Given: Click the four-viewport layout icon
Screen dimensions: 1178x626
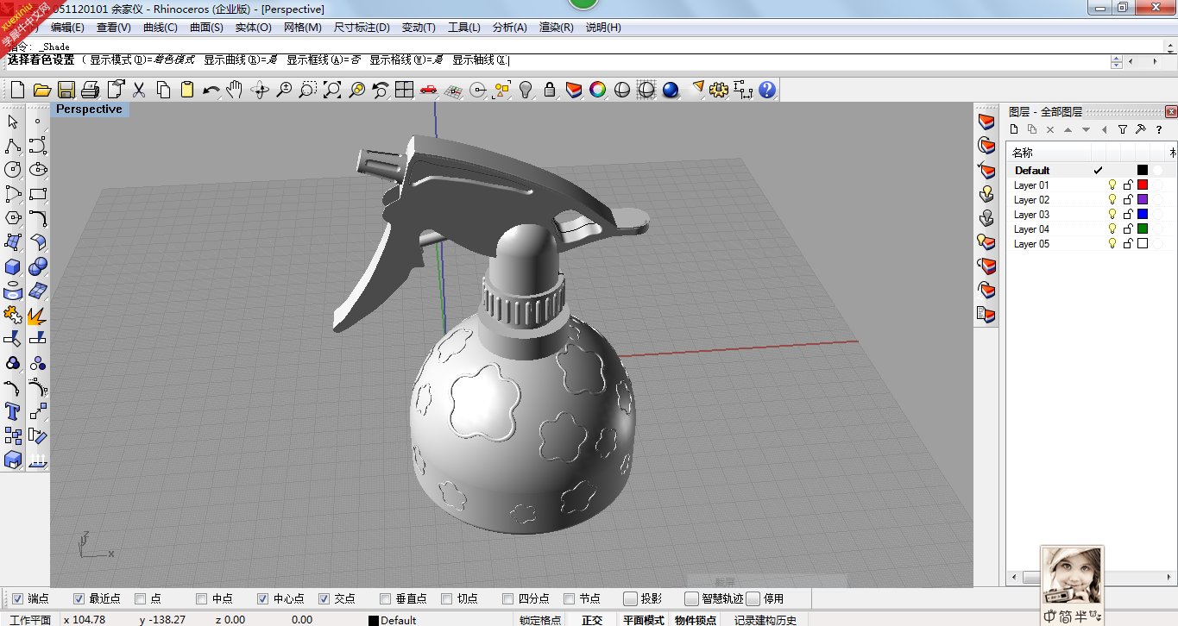Looking at the screenshot, I should pyautogui.click(x=405, y=89).
